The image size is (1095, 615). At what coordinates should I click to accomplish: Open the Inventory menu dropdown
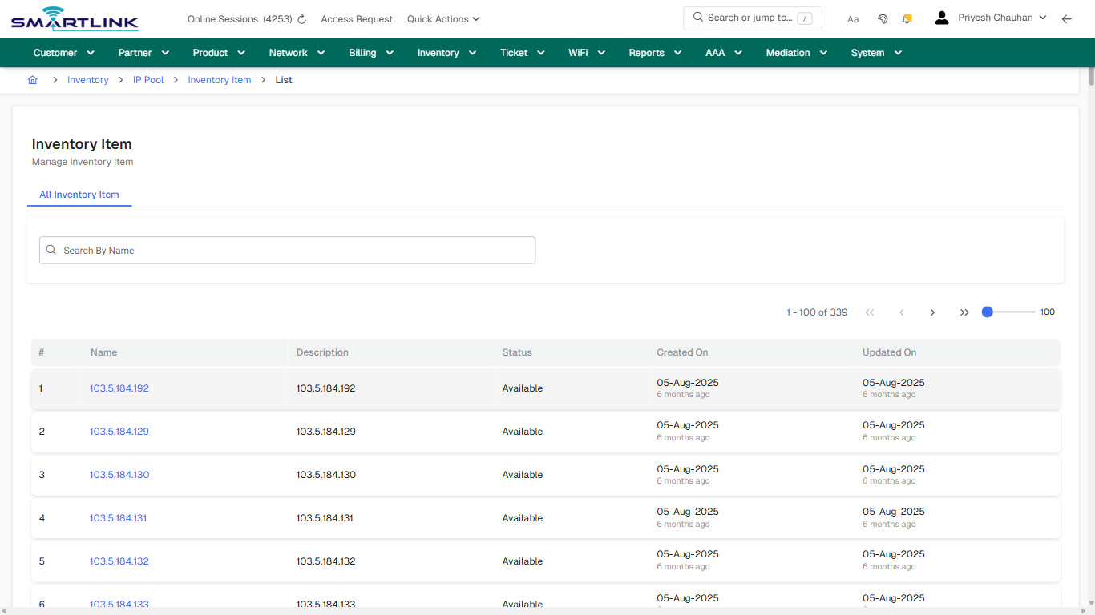[446, 52]
